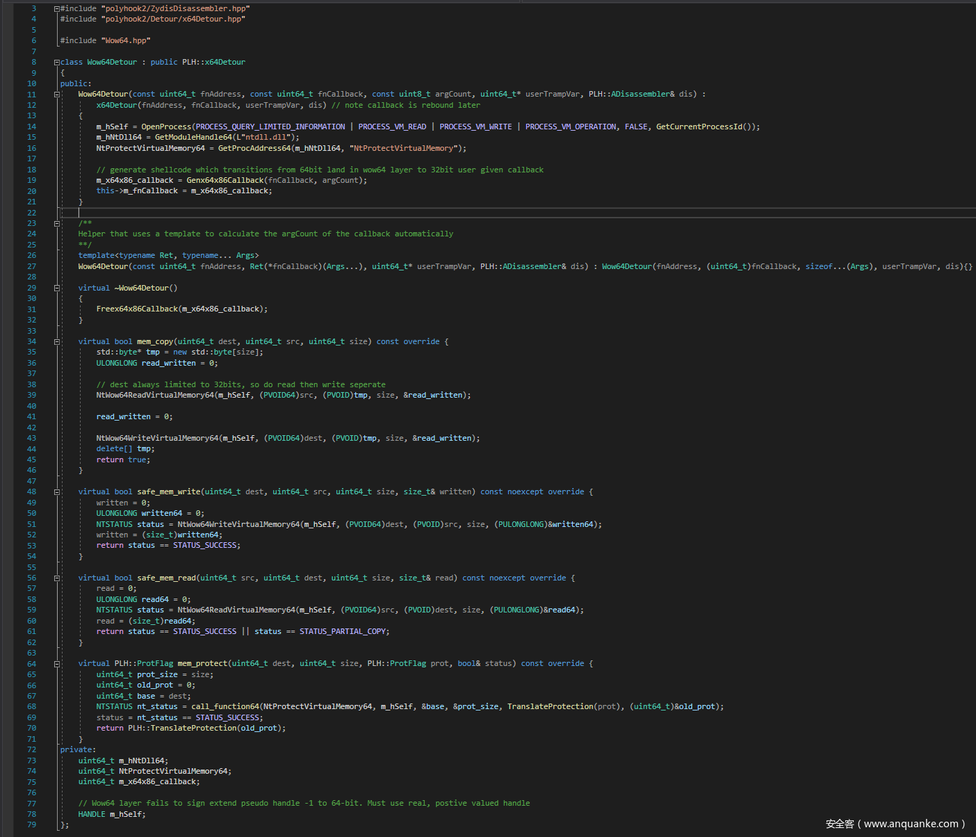Click the Genx64x86Callback function name

225,181
